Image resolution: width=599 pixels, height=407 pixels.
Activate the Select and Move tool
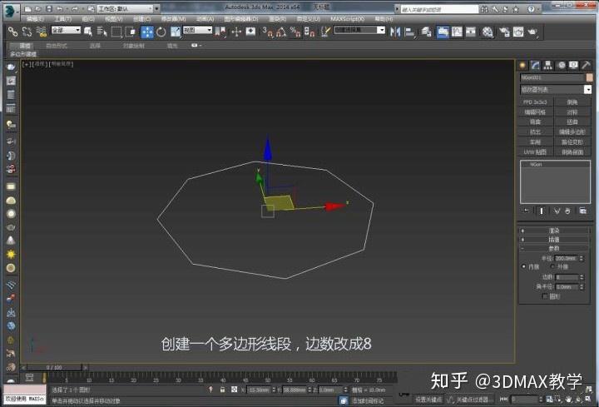pyautogui.click(x=147, y=32)
